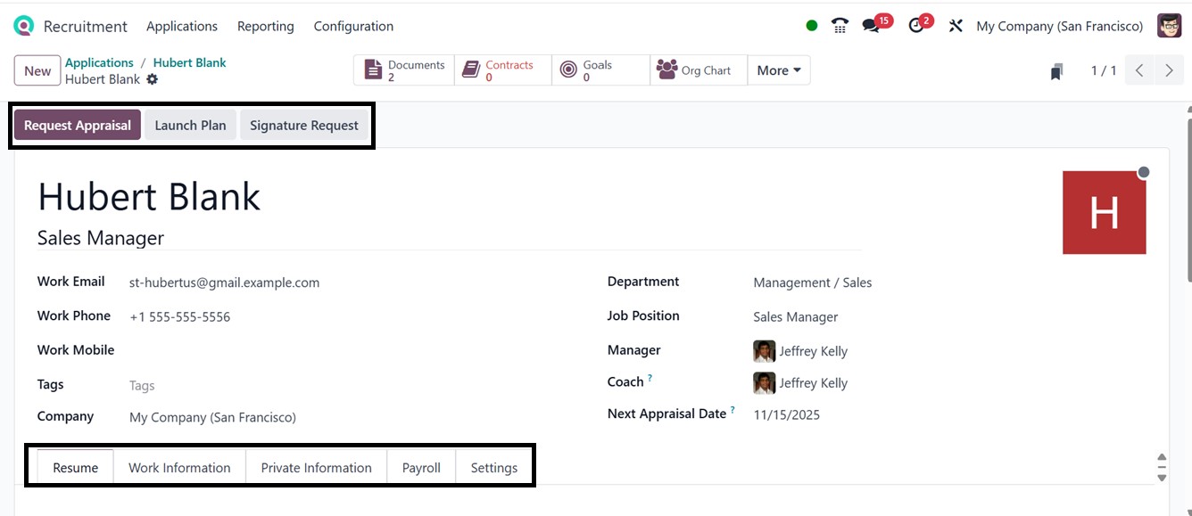Click the Recruitment app logo icon
The height and width of the screenshot is (516, 1192).
tap(24, 26)
